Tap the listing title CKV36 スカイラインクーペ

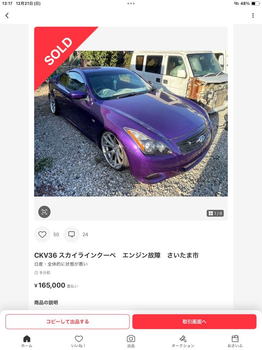75,255
